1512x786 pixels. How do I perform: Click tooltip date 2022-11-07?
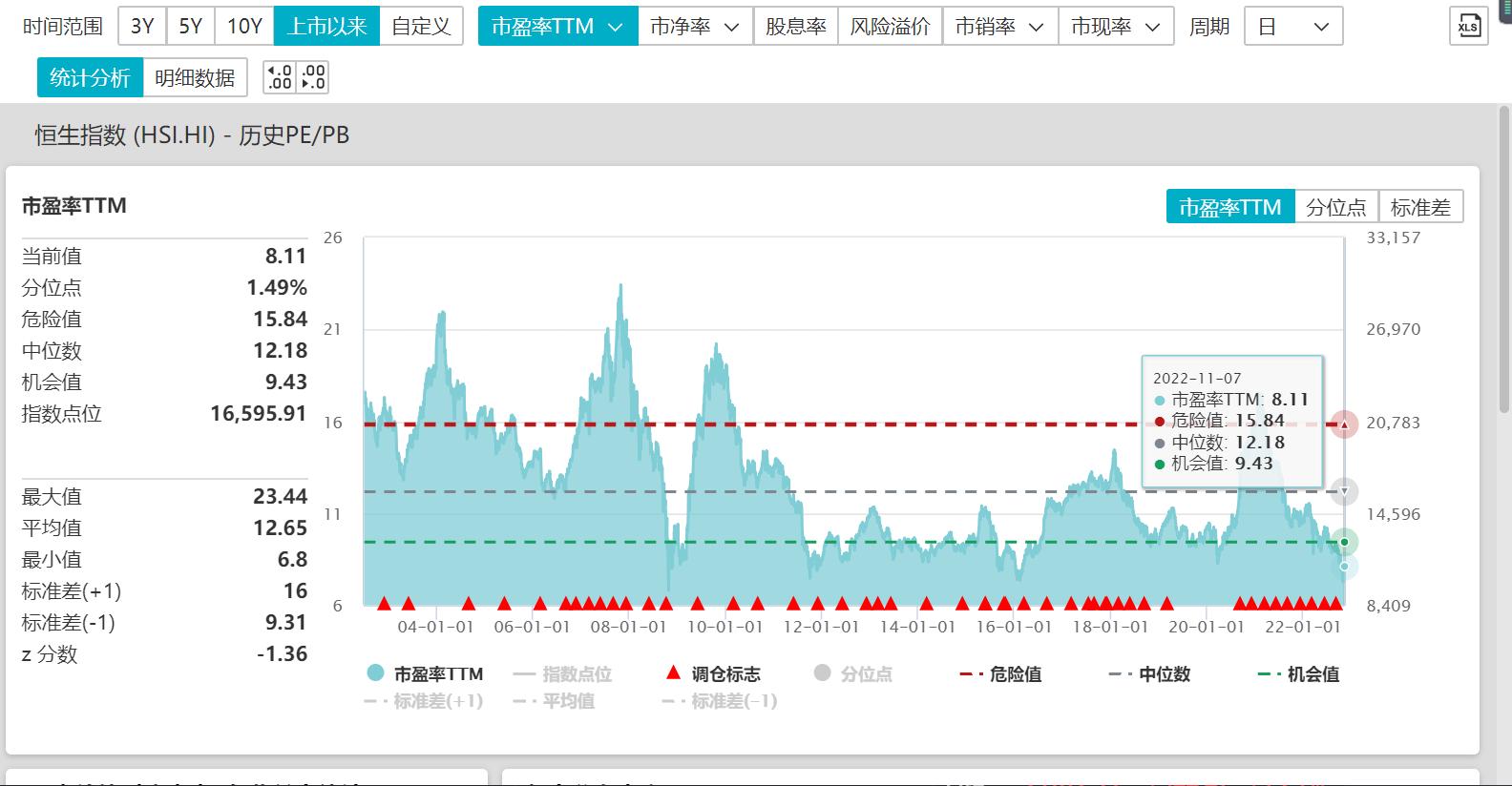click(x=1197, y=378)
